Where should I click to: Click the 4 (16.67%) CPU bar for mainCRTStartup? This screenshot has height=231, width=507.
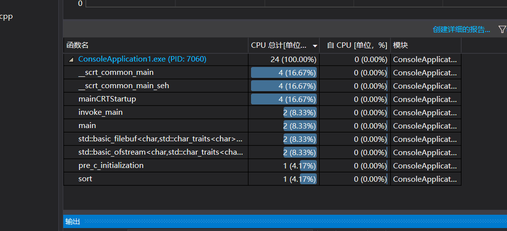[284, 99]
